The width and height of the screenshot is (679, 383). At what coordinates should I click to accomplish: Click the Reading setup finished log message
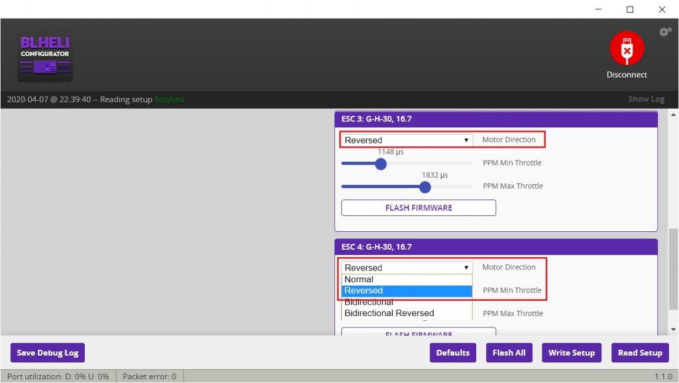click(95, 99)
